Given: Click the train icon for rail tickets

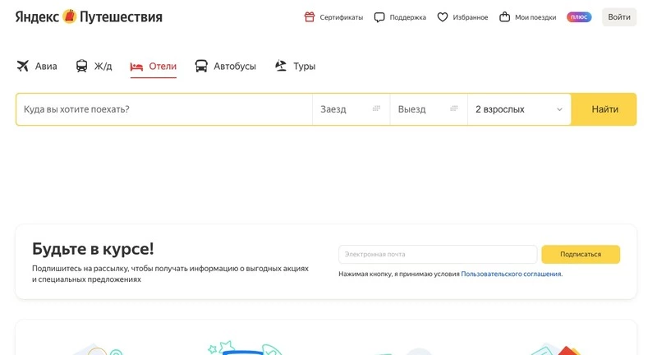Looking at the screenshot, I should click(82, 67).
